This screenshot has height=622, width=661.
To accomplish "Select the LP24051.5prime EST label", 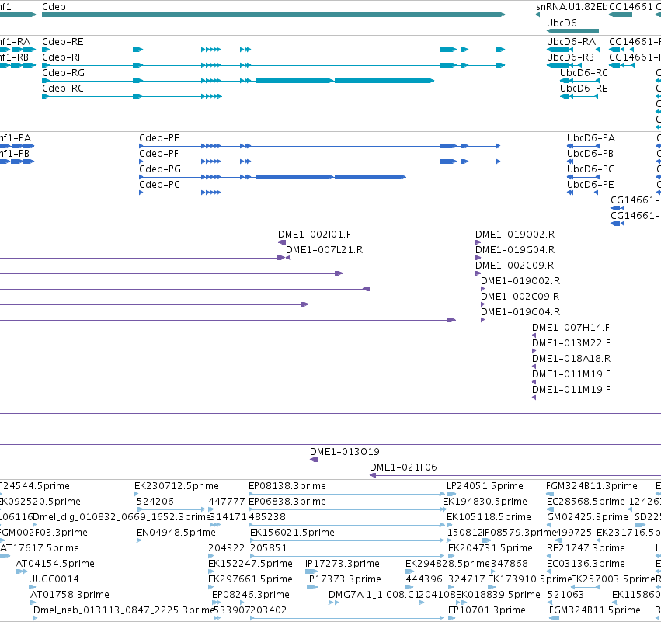I will 485,486.
